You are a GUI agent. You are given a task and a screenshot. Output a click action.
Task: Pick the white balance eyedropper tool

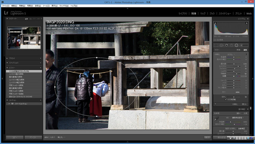pyautogui.click(x=216, y=119)
